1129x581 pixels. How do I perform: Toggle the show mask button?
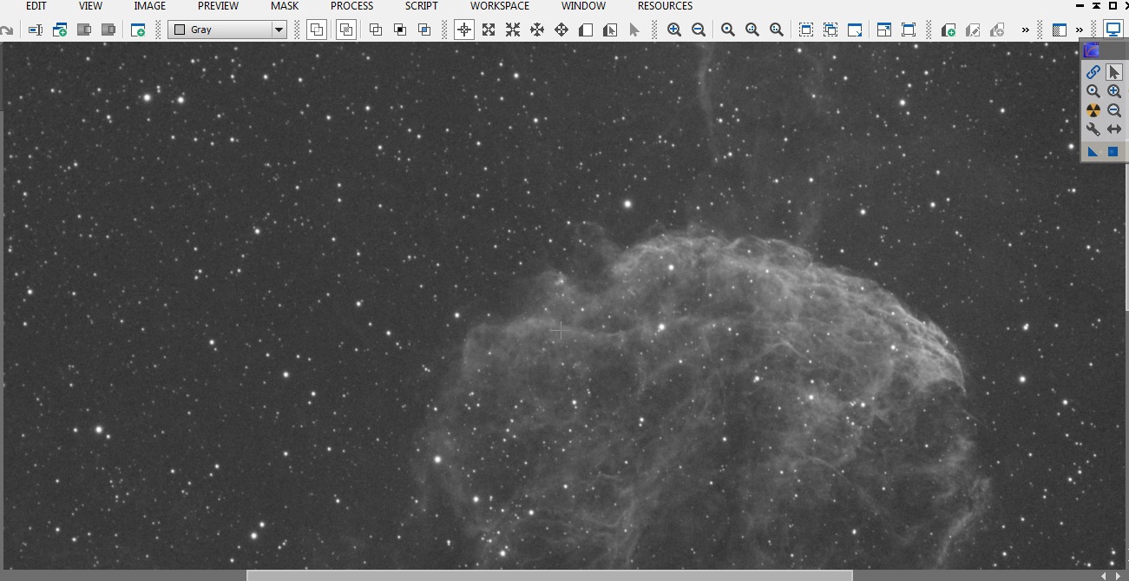[x=346, y=30]
